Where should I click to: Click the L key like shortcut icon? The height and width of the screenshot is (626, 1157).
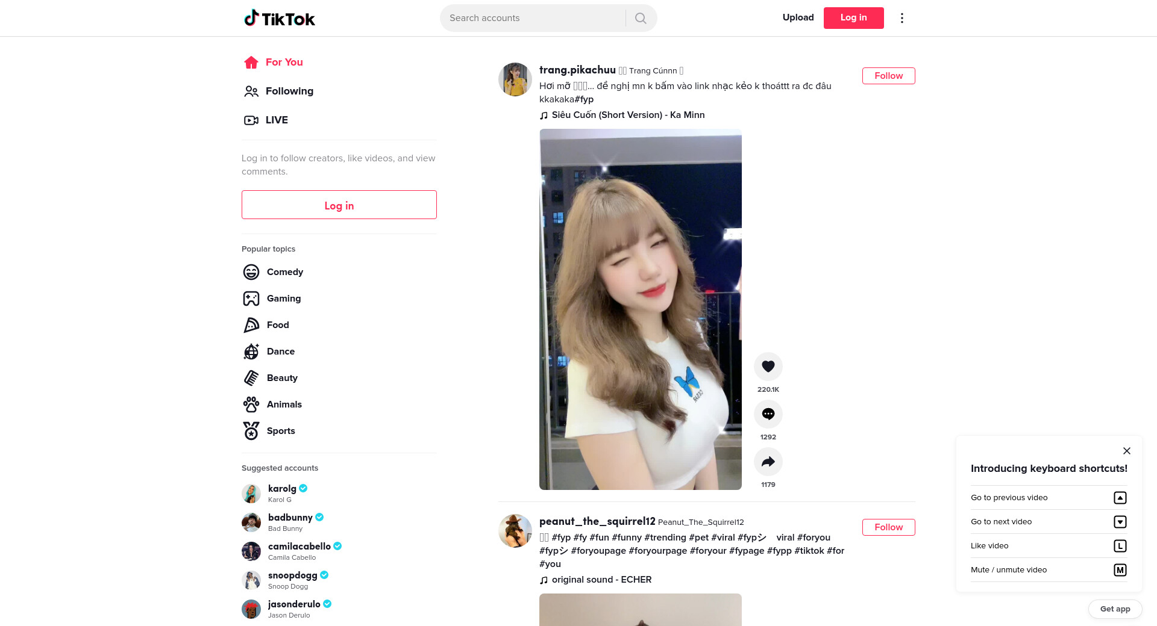tap(1120, 546)
